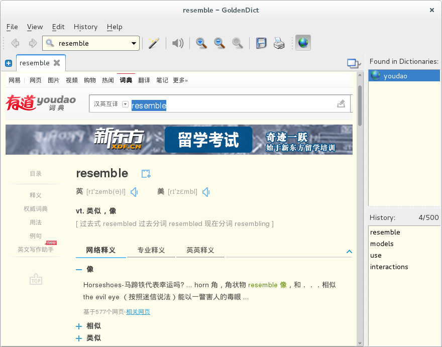This screenshot has height=347, width=442.
Task: Switch to the 专业释义 tab
Action: coord(151,250)
